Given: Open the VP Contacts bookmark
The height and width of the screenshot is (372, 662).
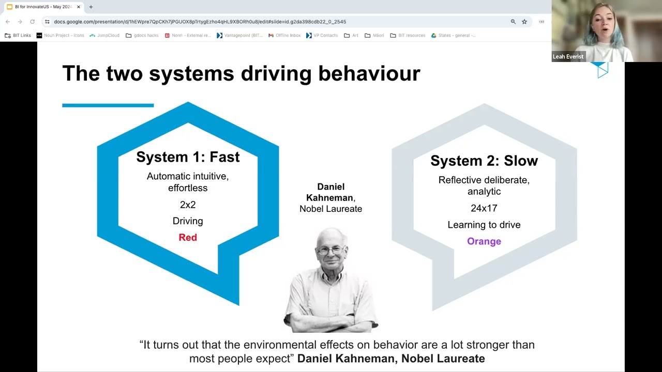Looking at the screenshot, I should click(x=322, y=35).
